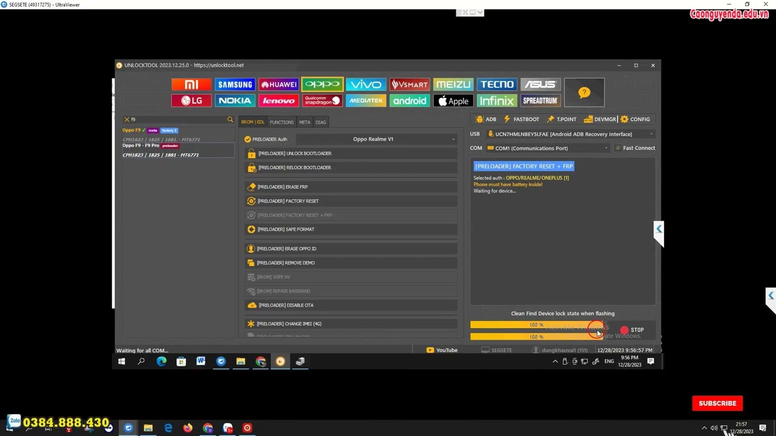Open the Apple brand section
The height and width of the screenshot is (436, 776).
[x=453, y=101]
